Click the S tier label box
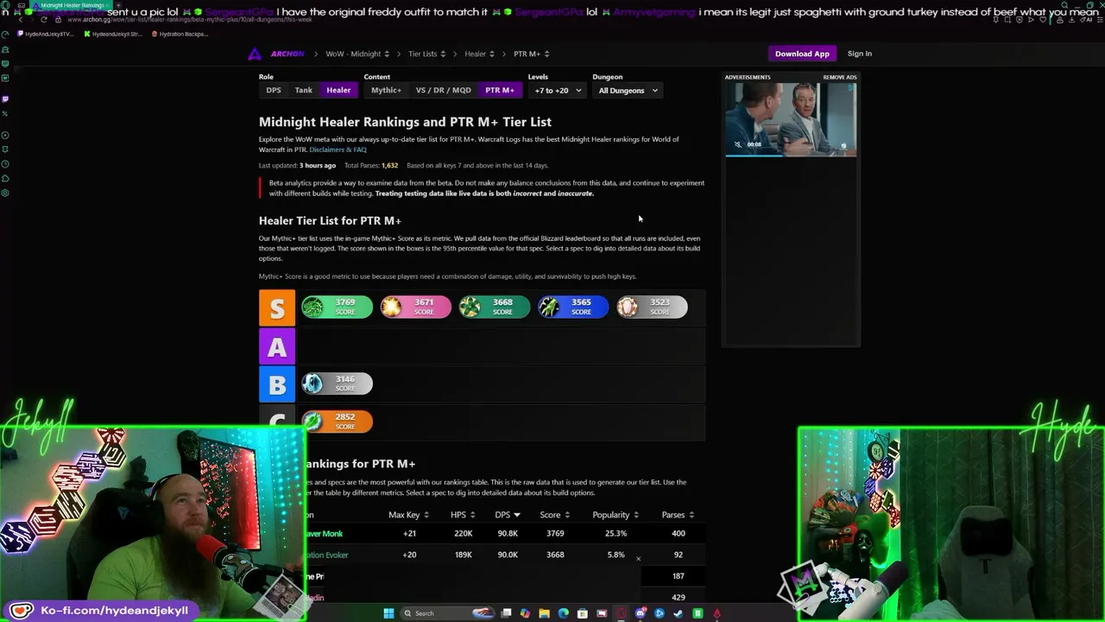The height and width of the screenshot is (622, 1105). [277, 308]
